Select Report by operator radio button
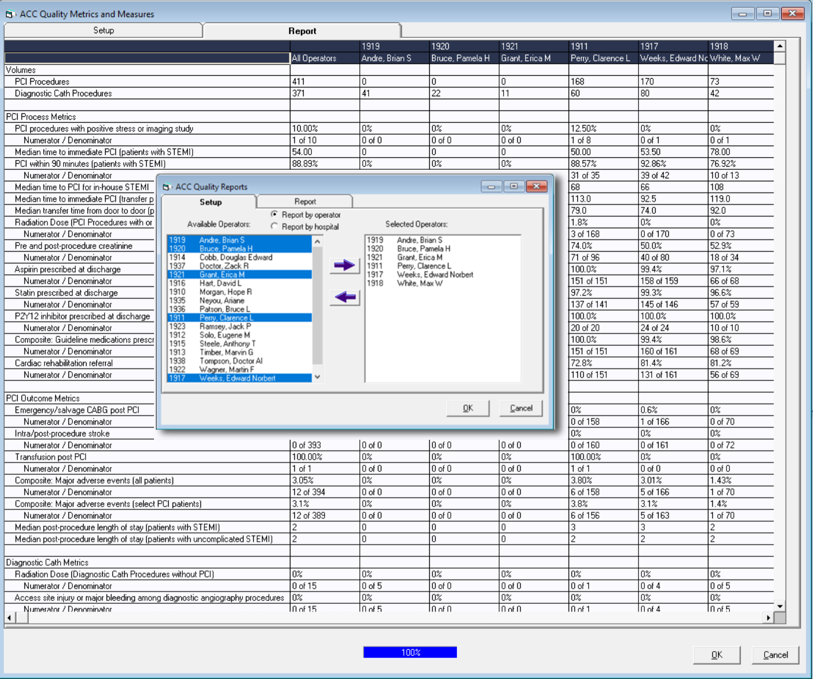The image size is (813, 679). coord(274,214)
